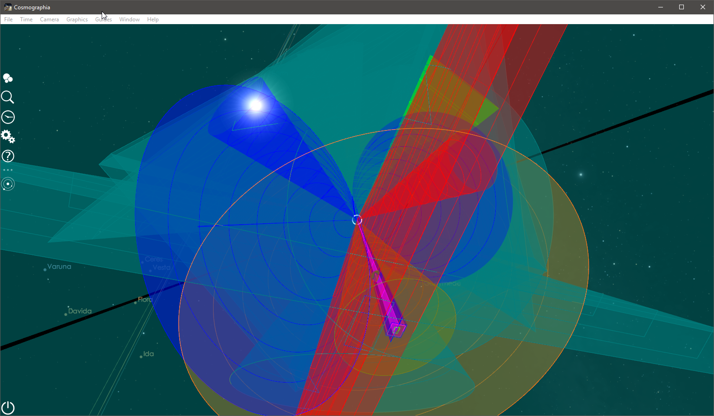This screenshot has height=416, width=714.
Task: Click the power quit icon
Action: coord(8,408)
